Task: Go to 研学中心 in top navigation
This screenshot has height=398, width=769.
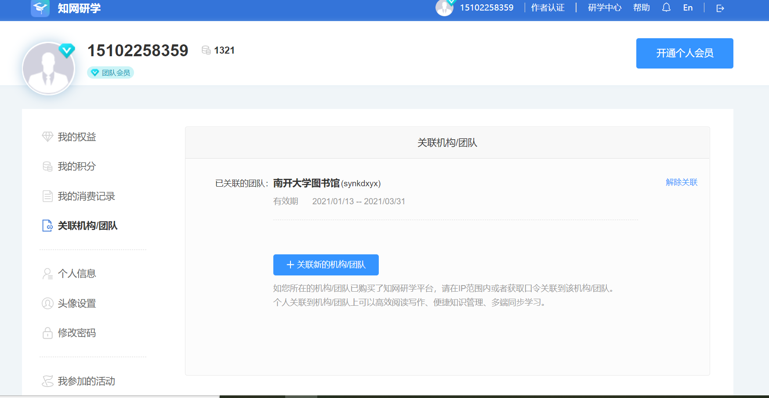Action: tap(605, 7)
